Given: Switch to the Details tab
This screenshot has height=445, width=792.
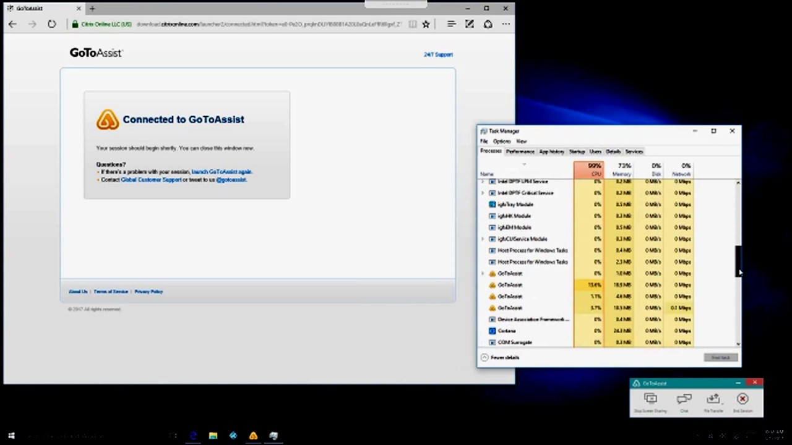Looking at the screenshot, I should [613, 151].
